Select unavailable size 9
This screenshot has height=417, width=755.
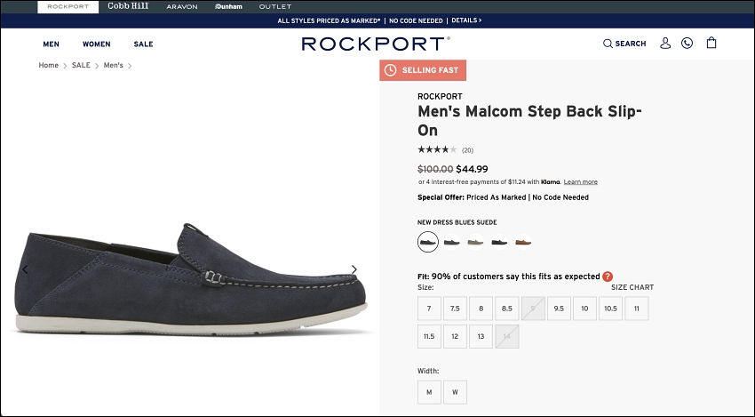(533, 309)
